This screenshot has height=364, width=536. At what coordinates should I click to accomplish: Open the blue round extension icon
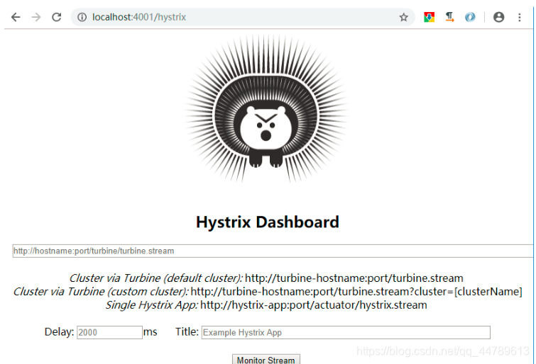tap(470, 17)
